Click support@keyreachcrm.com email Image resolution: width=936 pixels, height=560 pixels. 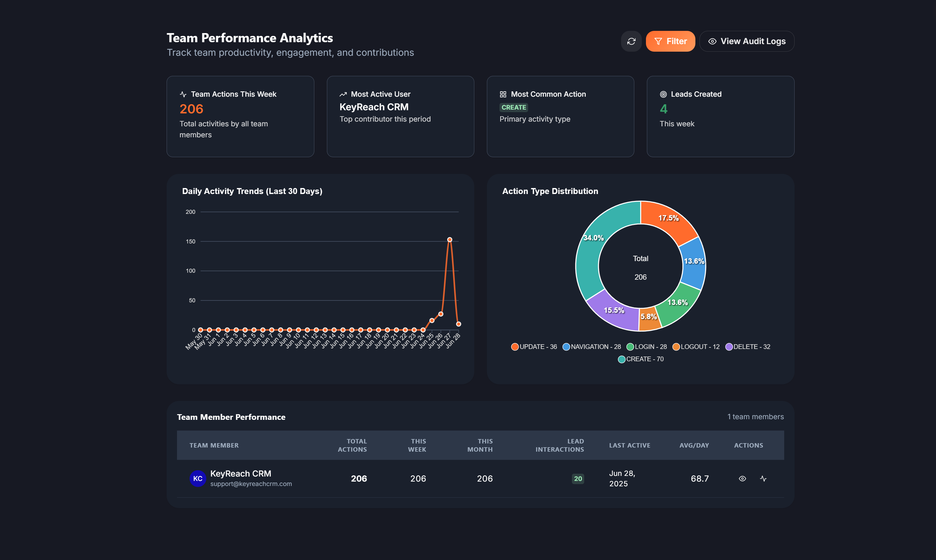251,484
